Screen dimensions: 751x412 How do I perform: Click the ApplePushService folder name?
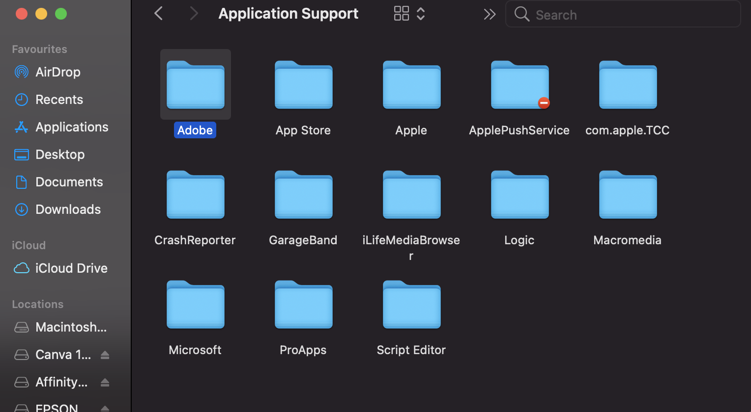[520, 130]
